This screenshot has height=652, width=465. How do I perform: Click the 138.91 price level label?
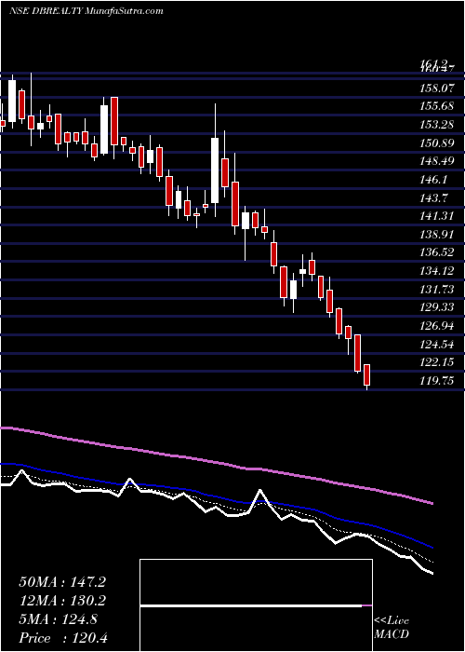coord(437,235)
